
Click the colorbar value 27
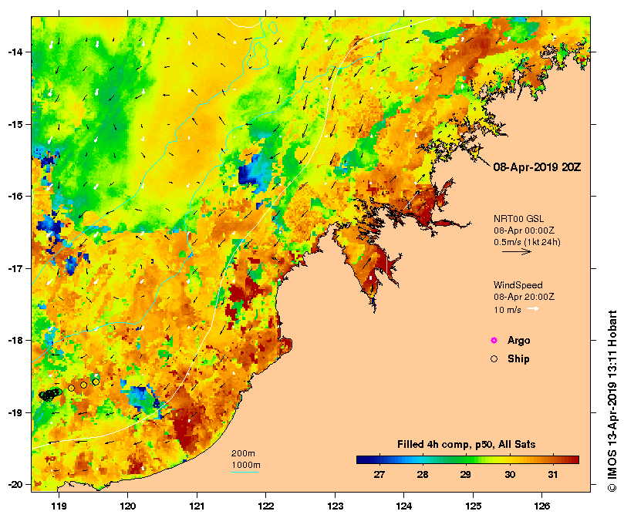pyautogui.click(x=379, y=474)
